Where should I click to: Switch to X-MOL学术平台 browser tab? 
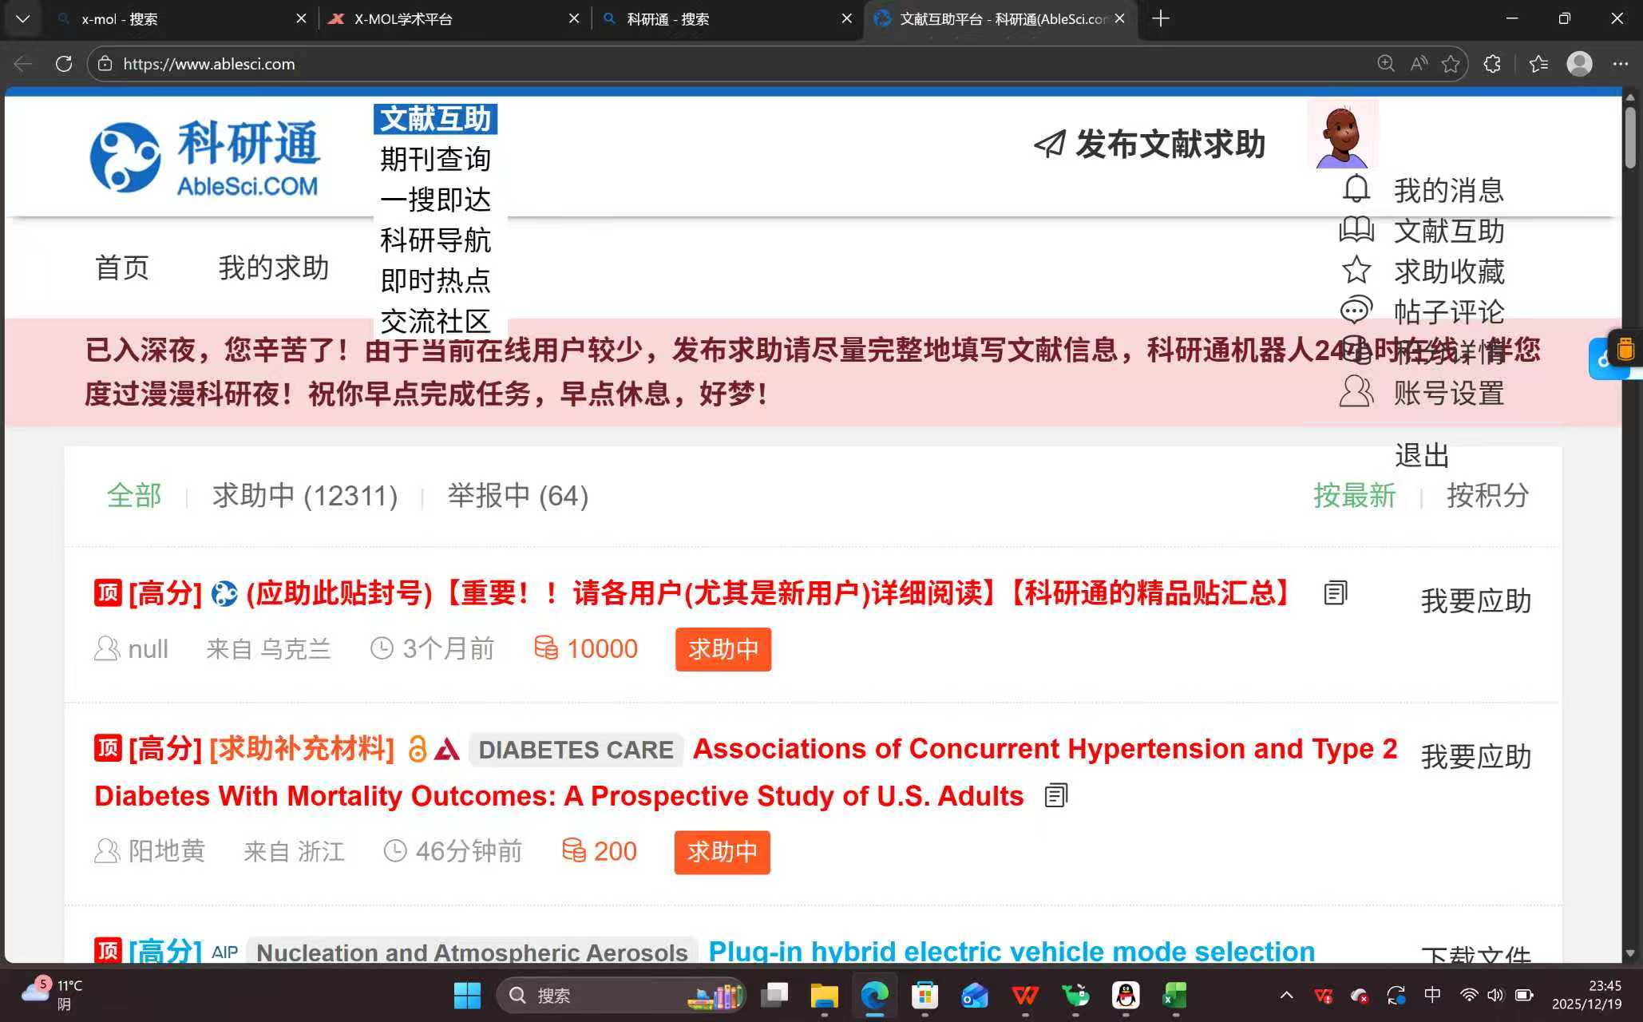403,18
